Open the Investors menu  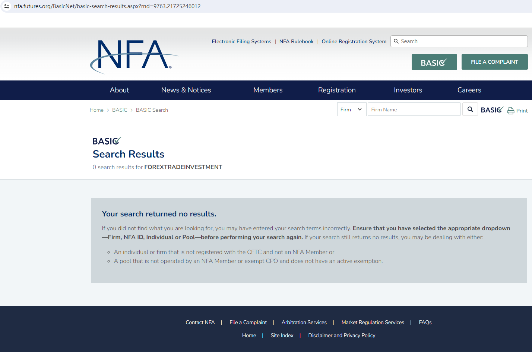tap(408, 90)
